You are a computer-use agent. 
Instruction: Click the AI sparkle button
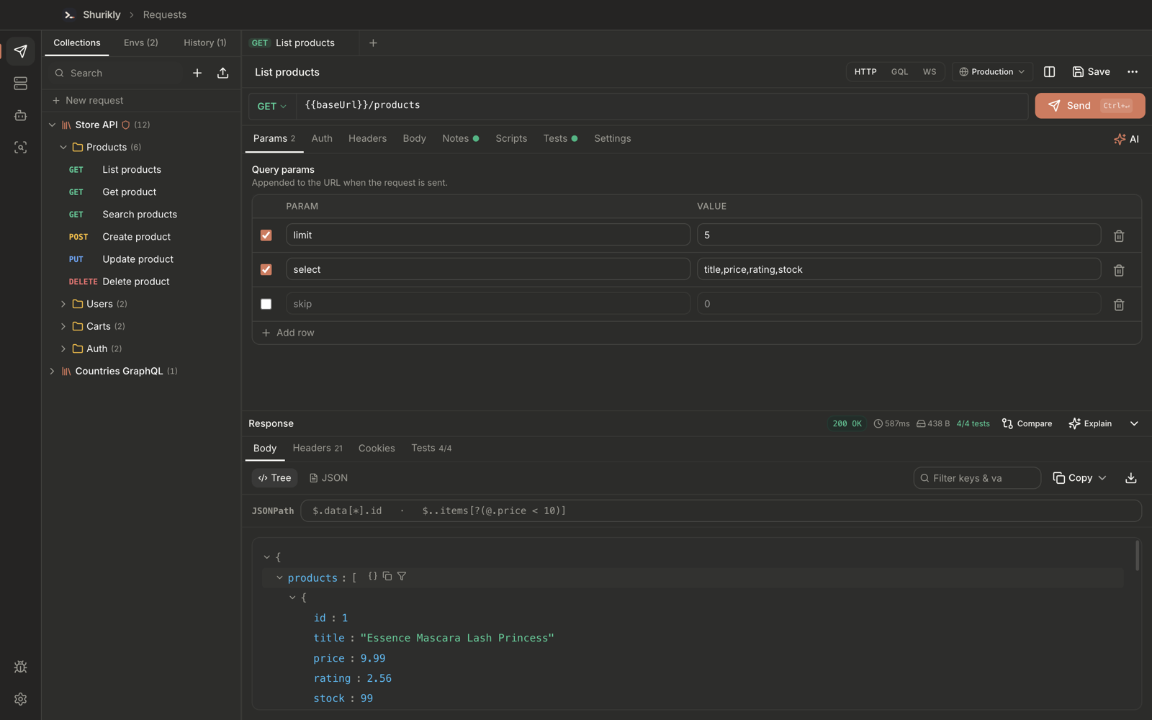click(1127, 139)
